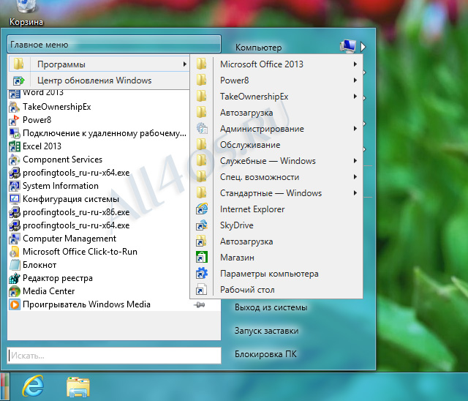This screenshot has height=401, width=468.
Task: Click the Редактор реестра icon
Action: pyautogui.click(x=15, y=278)
